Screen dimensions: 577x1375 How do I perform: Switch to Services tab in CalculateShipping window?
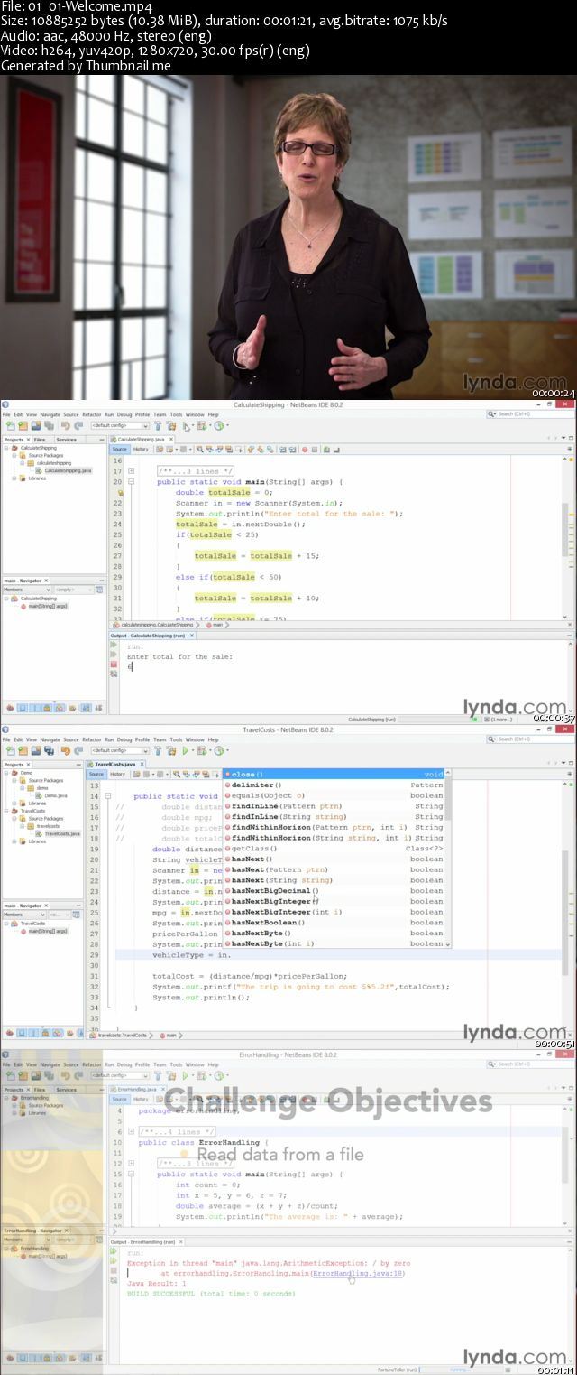[67, 440]
